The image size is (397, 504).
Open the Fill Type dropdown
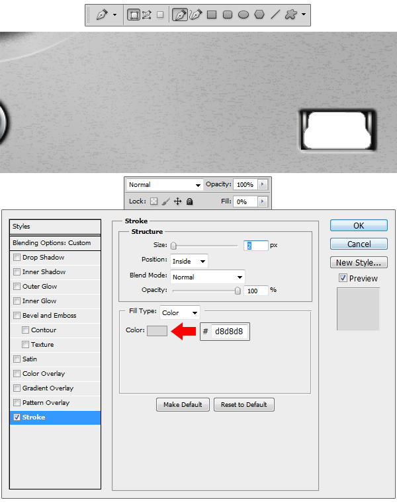tap(179, 312)
